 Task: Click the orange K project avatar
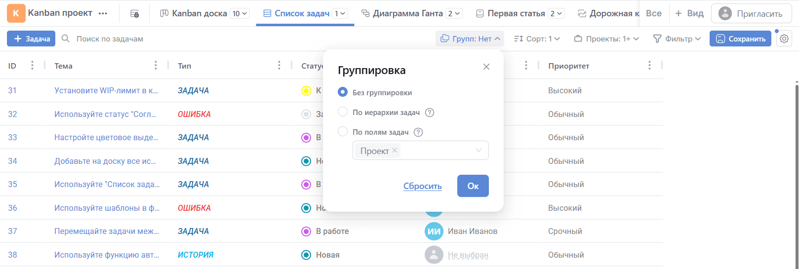(16, 14)
